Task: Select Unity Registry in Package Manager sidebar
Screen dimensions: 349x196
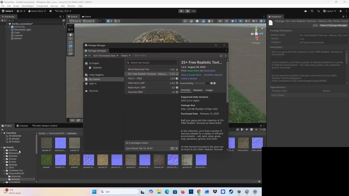Action: point(97,75)
